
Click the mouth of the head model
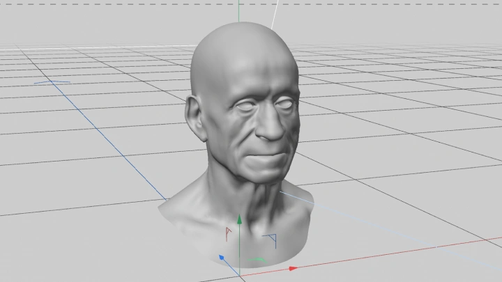pos(270,152)
